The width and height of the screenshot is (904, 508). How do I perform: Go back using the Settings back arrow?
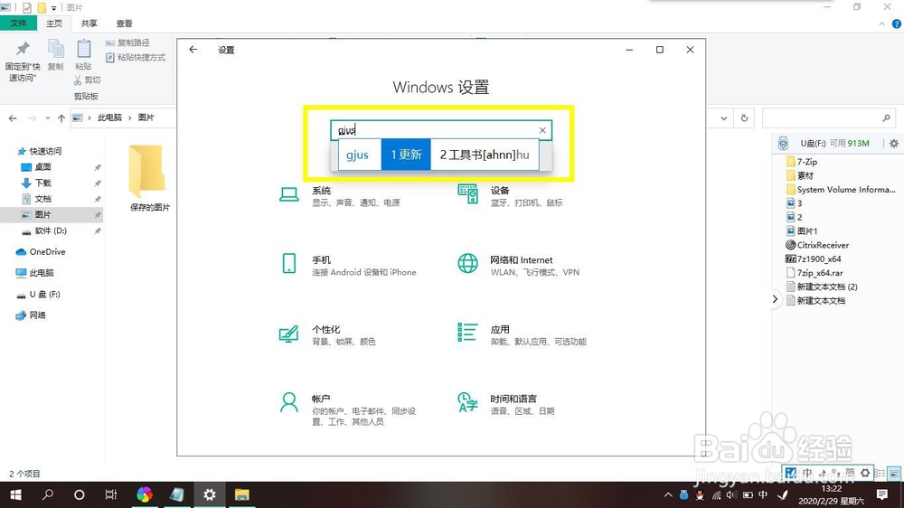pos(193,50)
